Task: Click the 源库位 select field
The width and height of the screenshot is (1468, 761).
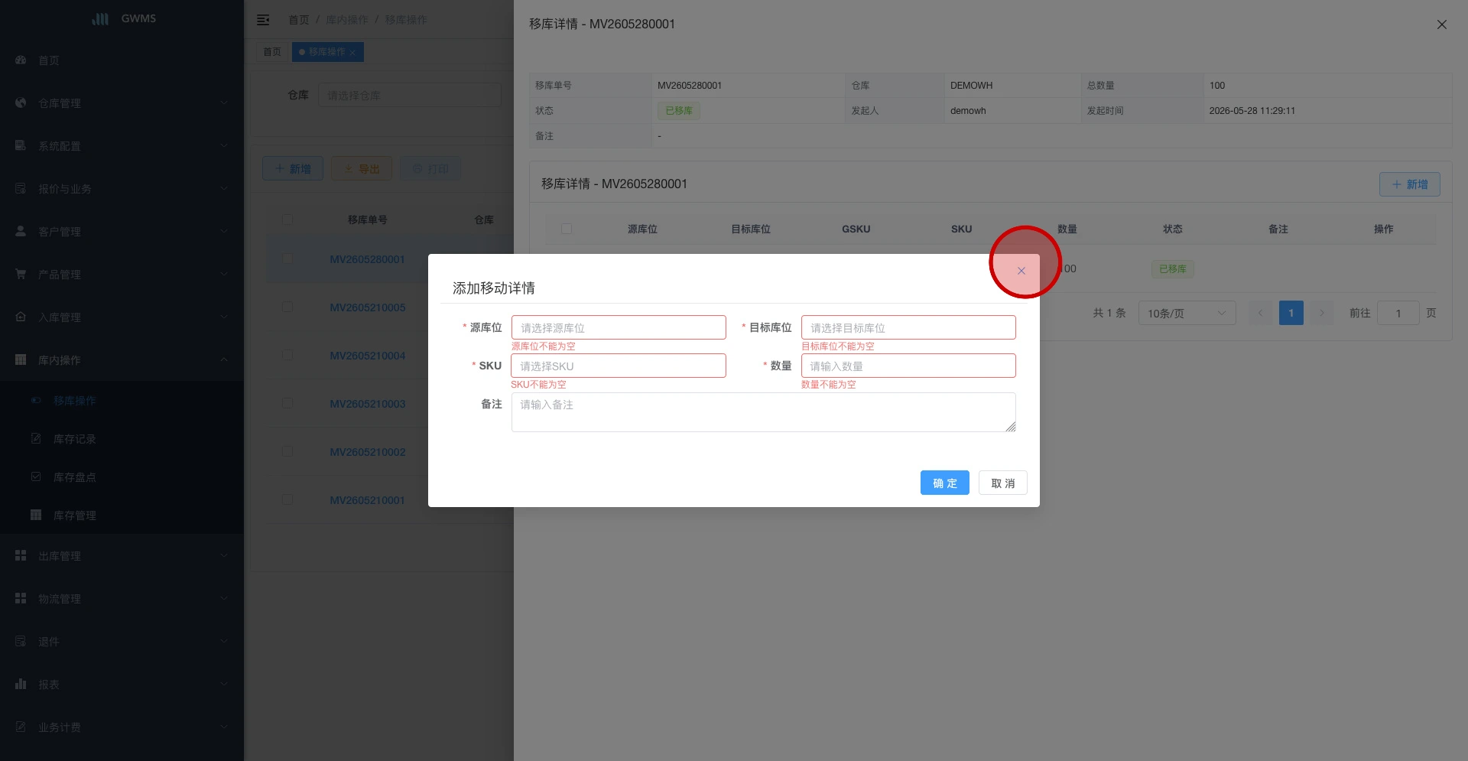Action: 619,327
